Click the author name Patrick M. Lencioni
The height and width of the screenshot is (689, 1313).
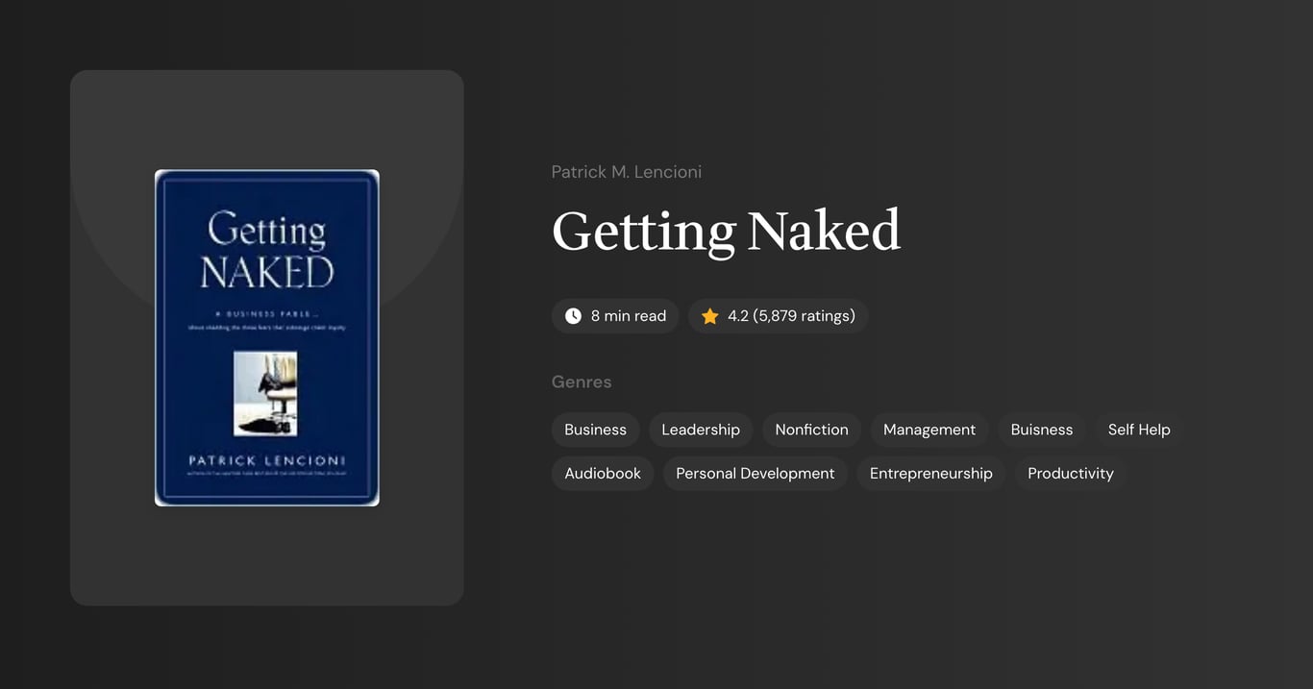pyautogui.click(x=627, y=172)
